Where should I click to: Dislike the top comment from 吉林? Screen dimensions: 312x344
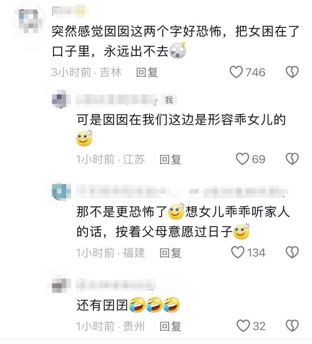point(292,72)
